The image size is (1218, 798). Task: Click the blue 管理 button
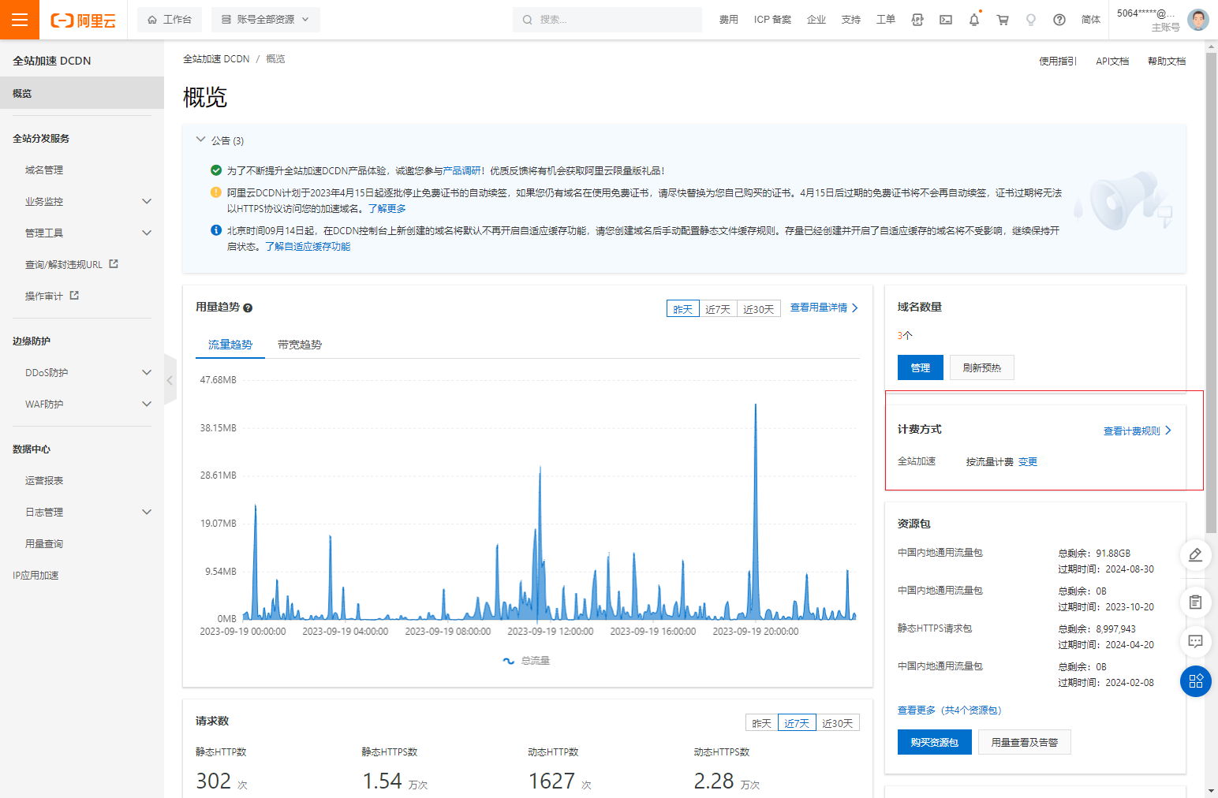(920, 367)
